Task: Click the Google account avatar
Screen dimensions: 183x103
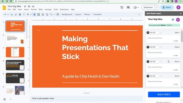Action: (178, 7)
